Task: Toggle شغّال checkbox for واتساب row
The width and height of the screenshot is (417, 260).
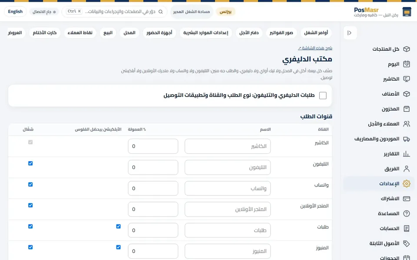Action: [30, 185]
